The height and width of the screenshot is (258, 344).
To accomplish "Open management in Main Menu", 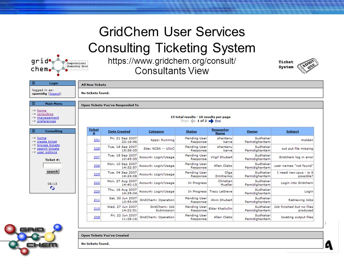I will point(48,118).
